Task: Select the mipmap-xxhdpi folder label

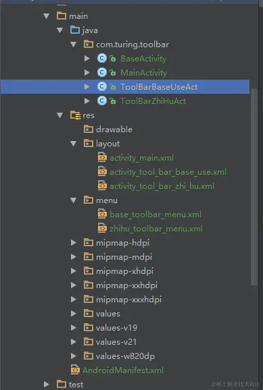Action: 126,285
